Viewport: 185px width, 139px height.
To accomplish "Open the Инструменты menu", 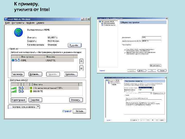I will (x=18, y=23).
